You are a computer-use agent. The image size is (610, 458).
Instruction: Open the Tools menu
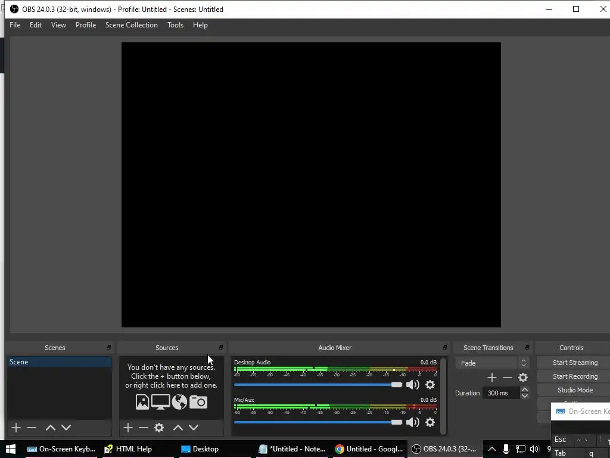pyautogui.click(x=175, y=25)
